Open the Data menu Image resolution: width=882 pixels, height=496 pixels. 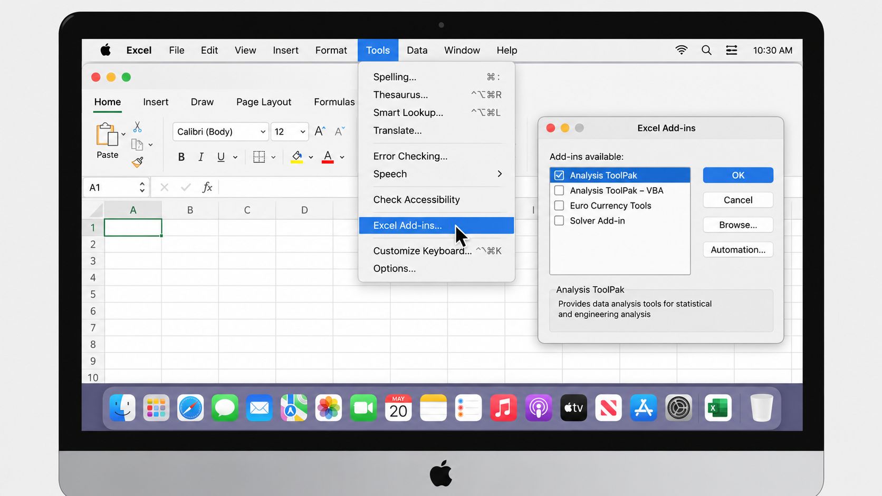point(417,50)
